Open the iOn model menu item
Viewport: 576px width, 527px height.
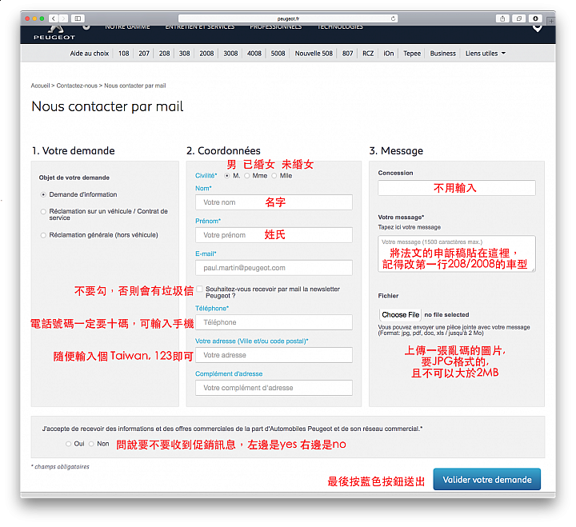point(389,54)
